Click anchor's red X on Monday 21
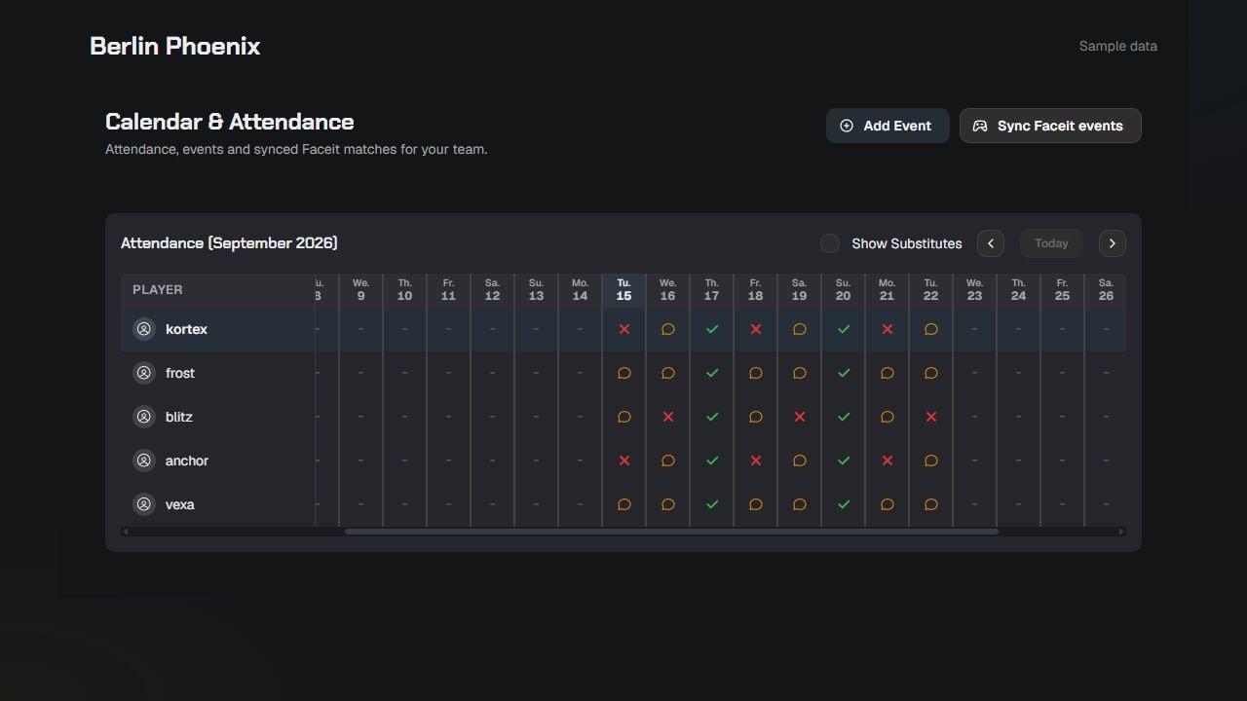 [x=888, y=461]
